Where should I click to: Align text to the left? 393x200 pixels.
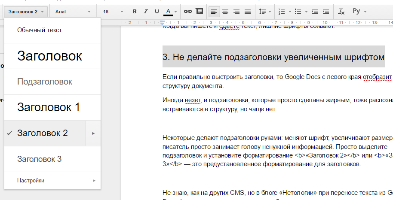(x=214, y=11)
